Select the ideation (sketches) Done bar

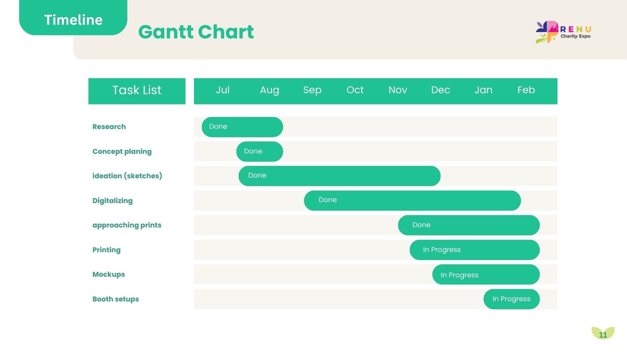point(339,176)
